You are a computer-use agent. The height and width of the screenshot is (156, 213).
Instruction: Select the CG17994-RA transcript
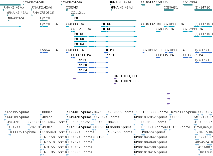coord(188,32)
